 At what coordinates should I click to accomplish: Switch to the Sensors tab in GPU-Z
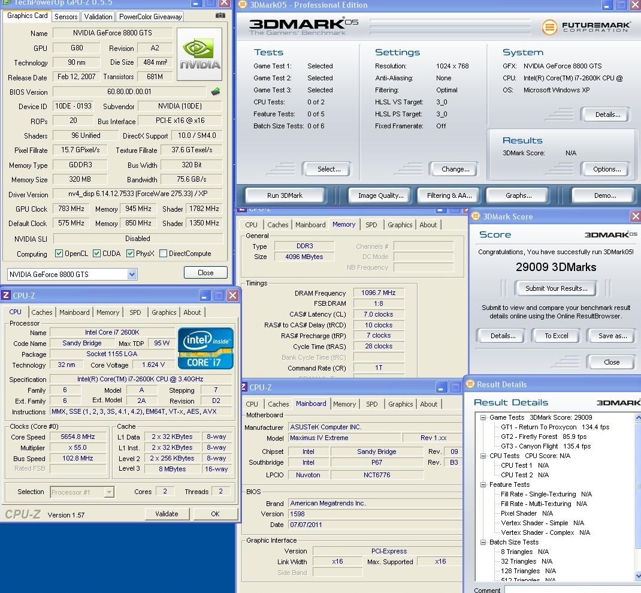click(x=66, y=16)
